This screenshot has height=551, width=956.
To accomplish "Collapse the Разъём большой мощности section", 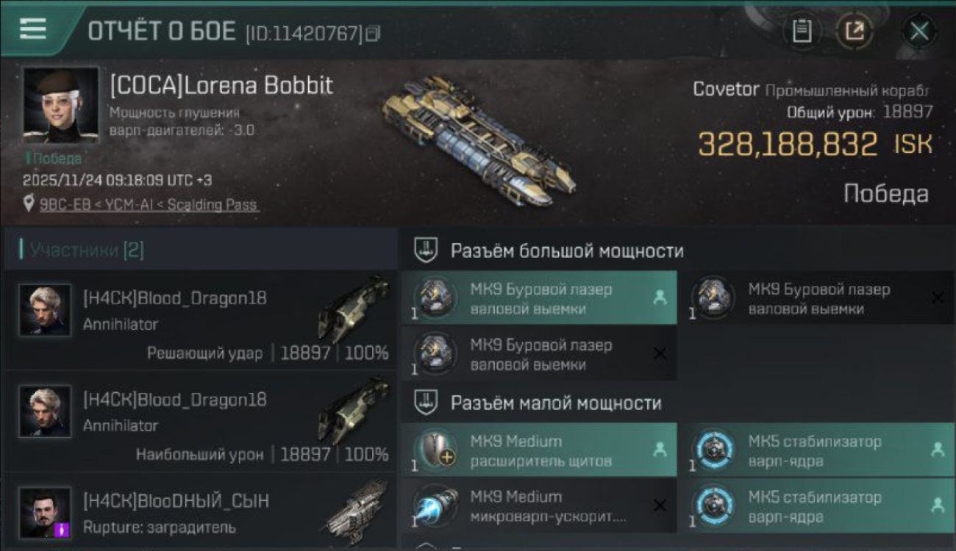I will (x=427, y=251).
